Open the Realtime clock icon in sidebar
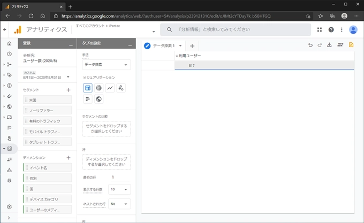 tap(9, 54)
